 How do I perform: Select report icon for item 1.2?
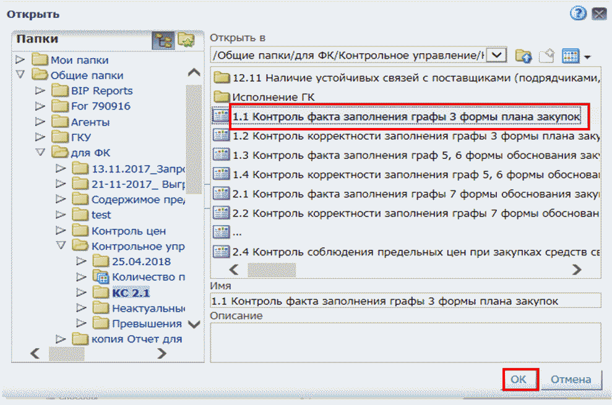[x=221, y=135]
